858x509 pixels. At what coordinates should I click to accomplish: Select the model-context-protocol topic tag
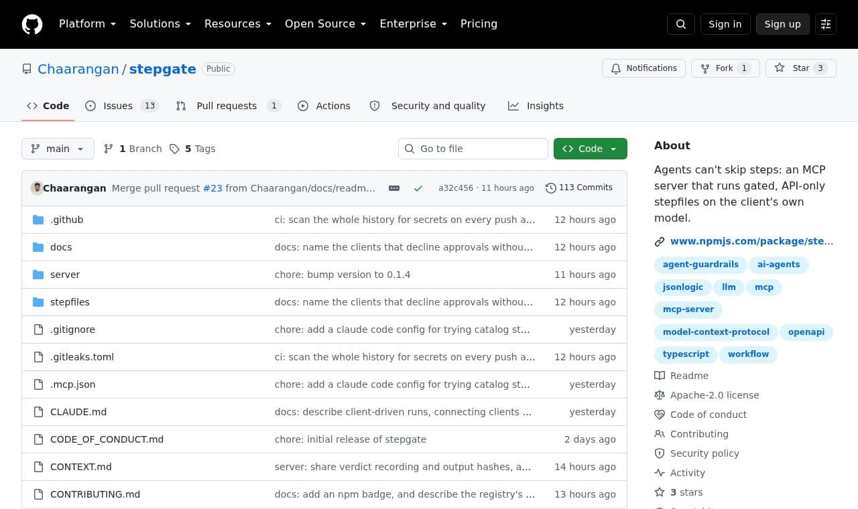pyautogui.click(x=716, y=332)
